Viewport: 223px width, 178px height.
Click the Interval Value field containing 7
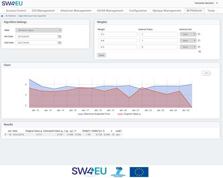[x=158, y=40]
